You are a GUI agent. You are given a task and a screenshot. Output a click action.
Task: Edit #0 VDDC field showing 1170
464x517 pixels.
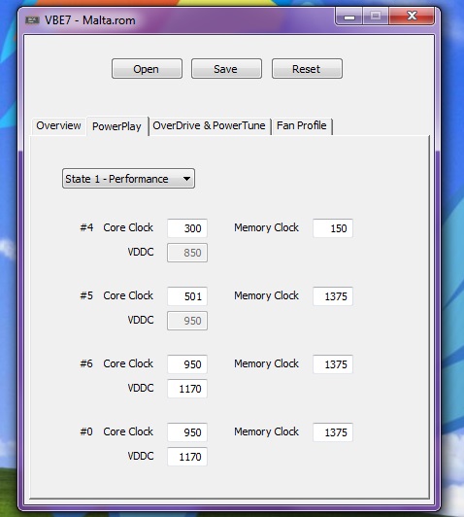tap(187, 457)
